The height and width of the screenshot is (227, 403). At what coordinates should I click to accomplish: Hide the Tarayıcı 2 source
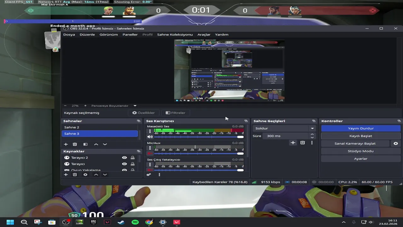pos(124,158)
